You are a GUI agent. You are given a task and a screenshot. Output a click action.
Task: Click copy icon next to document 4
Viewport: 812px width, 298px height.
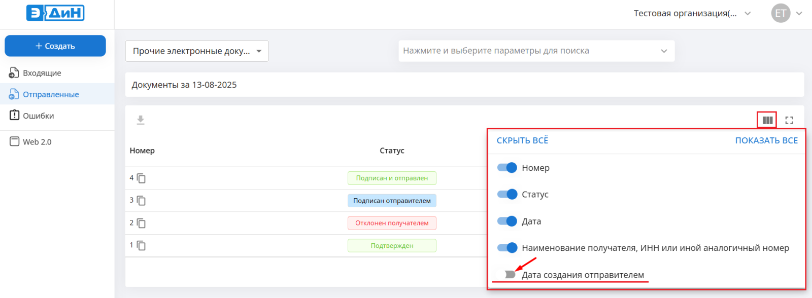pyautogui.click(x=142, y=178)
